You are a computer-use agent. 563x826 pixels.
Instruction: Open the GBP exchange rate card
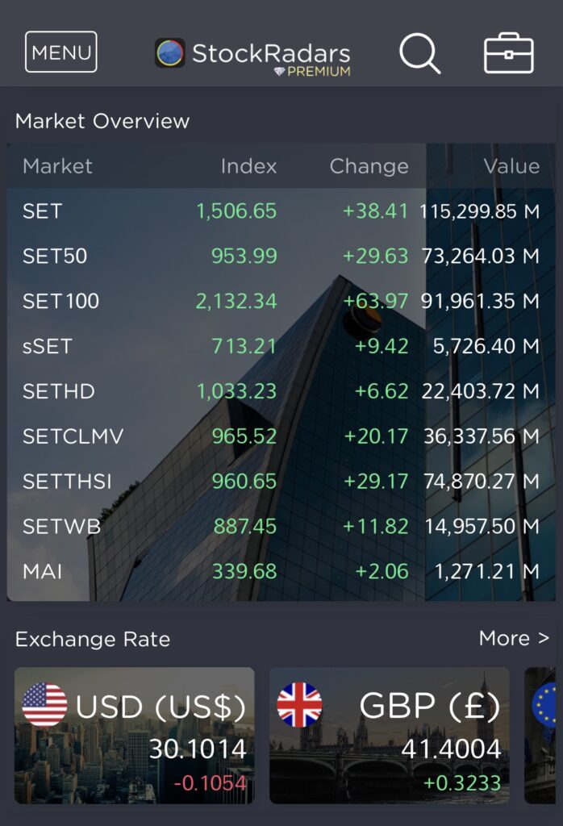[390, 735]
